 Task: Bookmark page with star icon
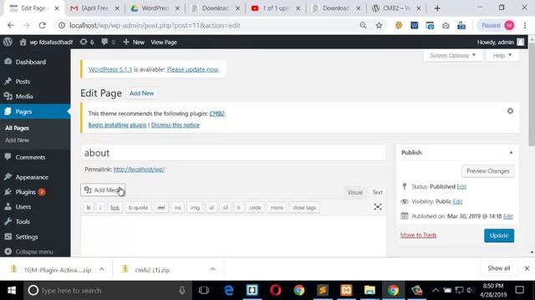(x=379, y=26)
